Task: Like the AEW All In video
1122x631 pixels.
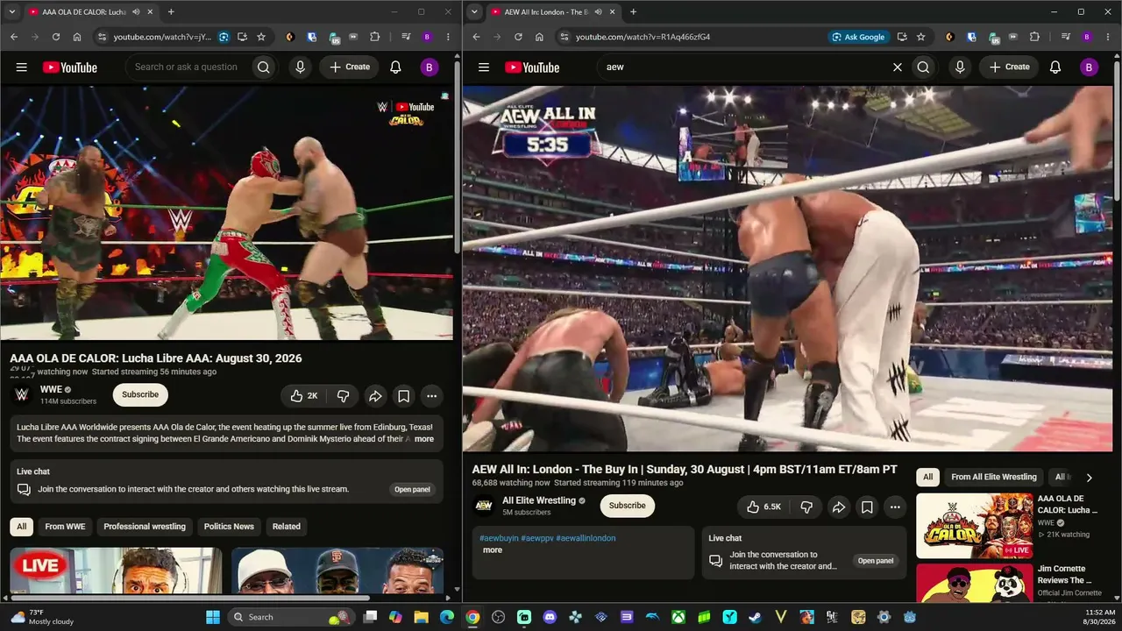Action: pyautogui.click(x=763, y=507)
